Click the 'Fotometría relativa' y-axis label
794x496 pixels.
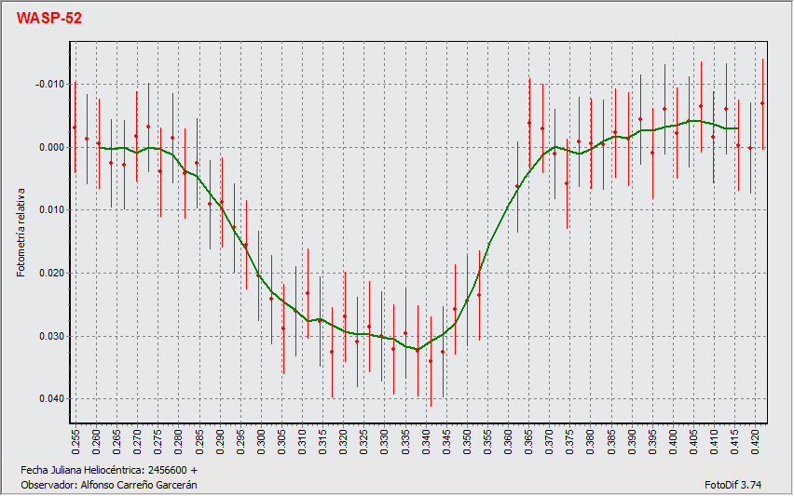(21, 228)
